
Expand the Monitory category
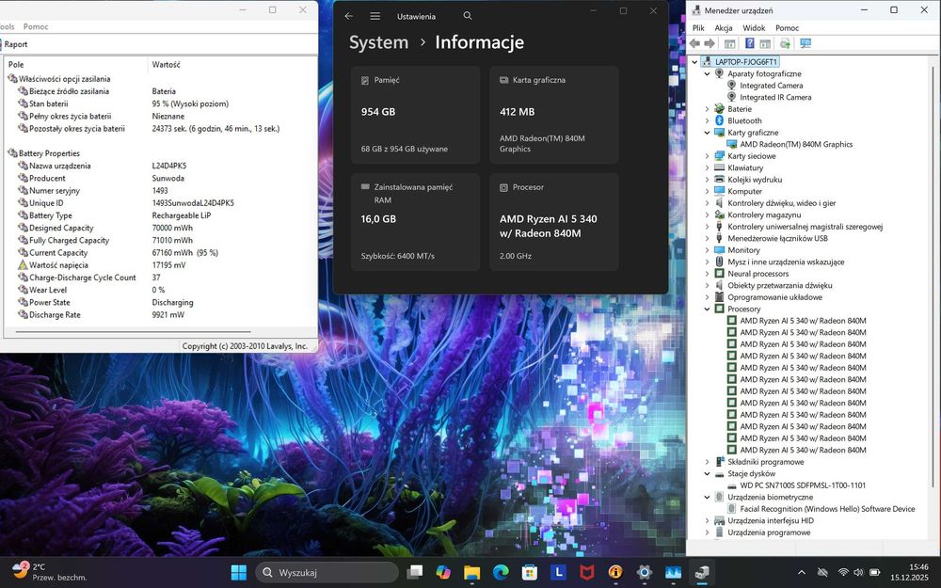pyautogui.click(x=707, y=250)
